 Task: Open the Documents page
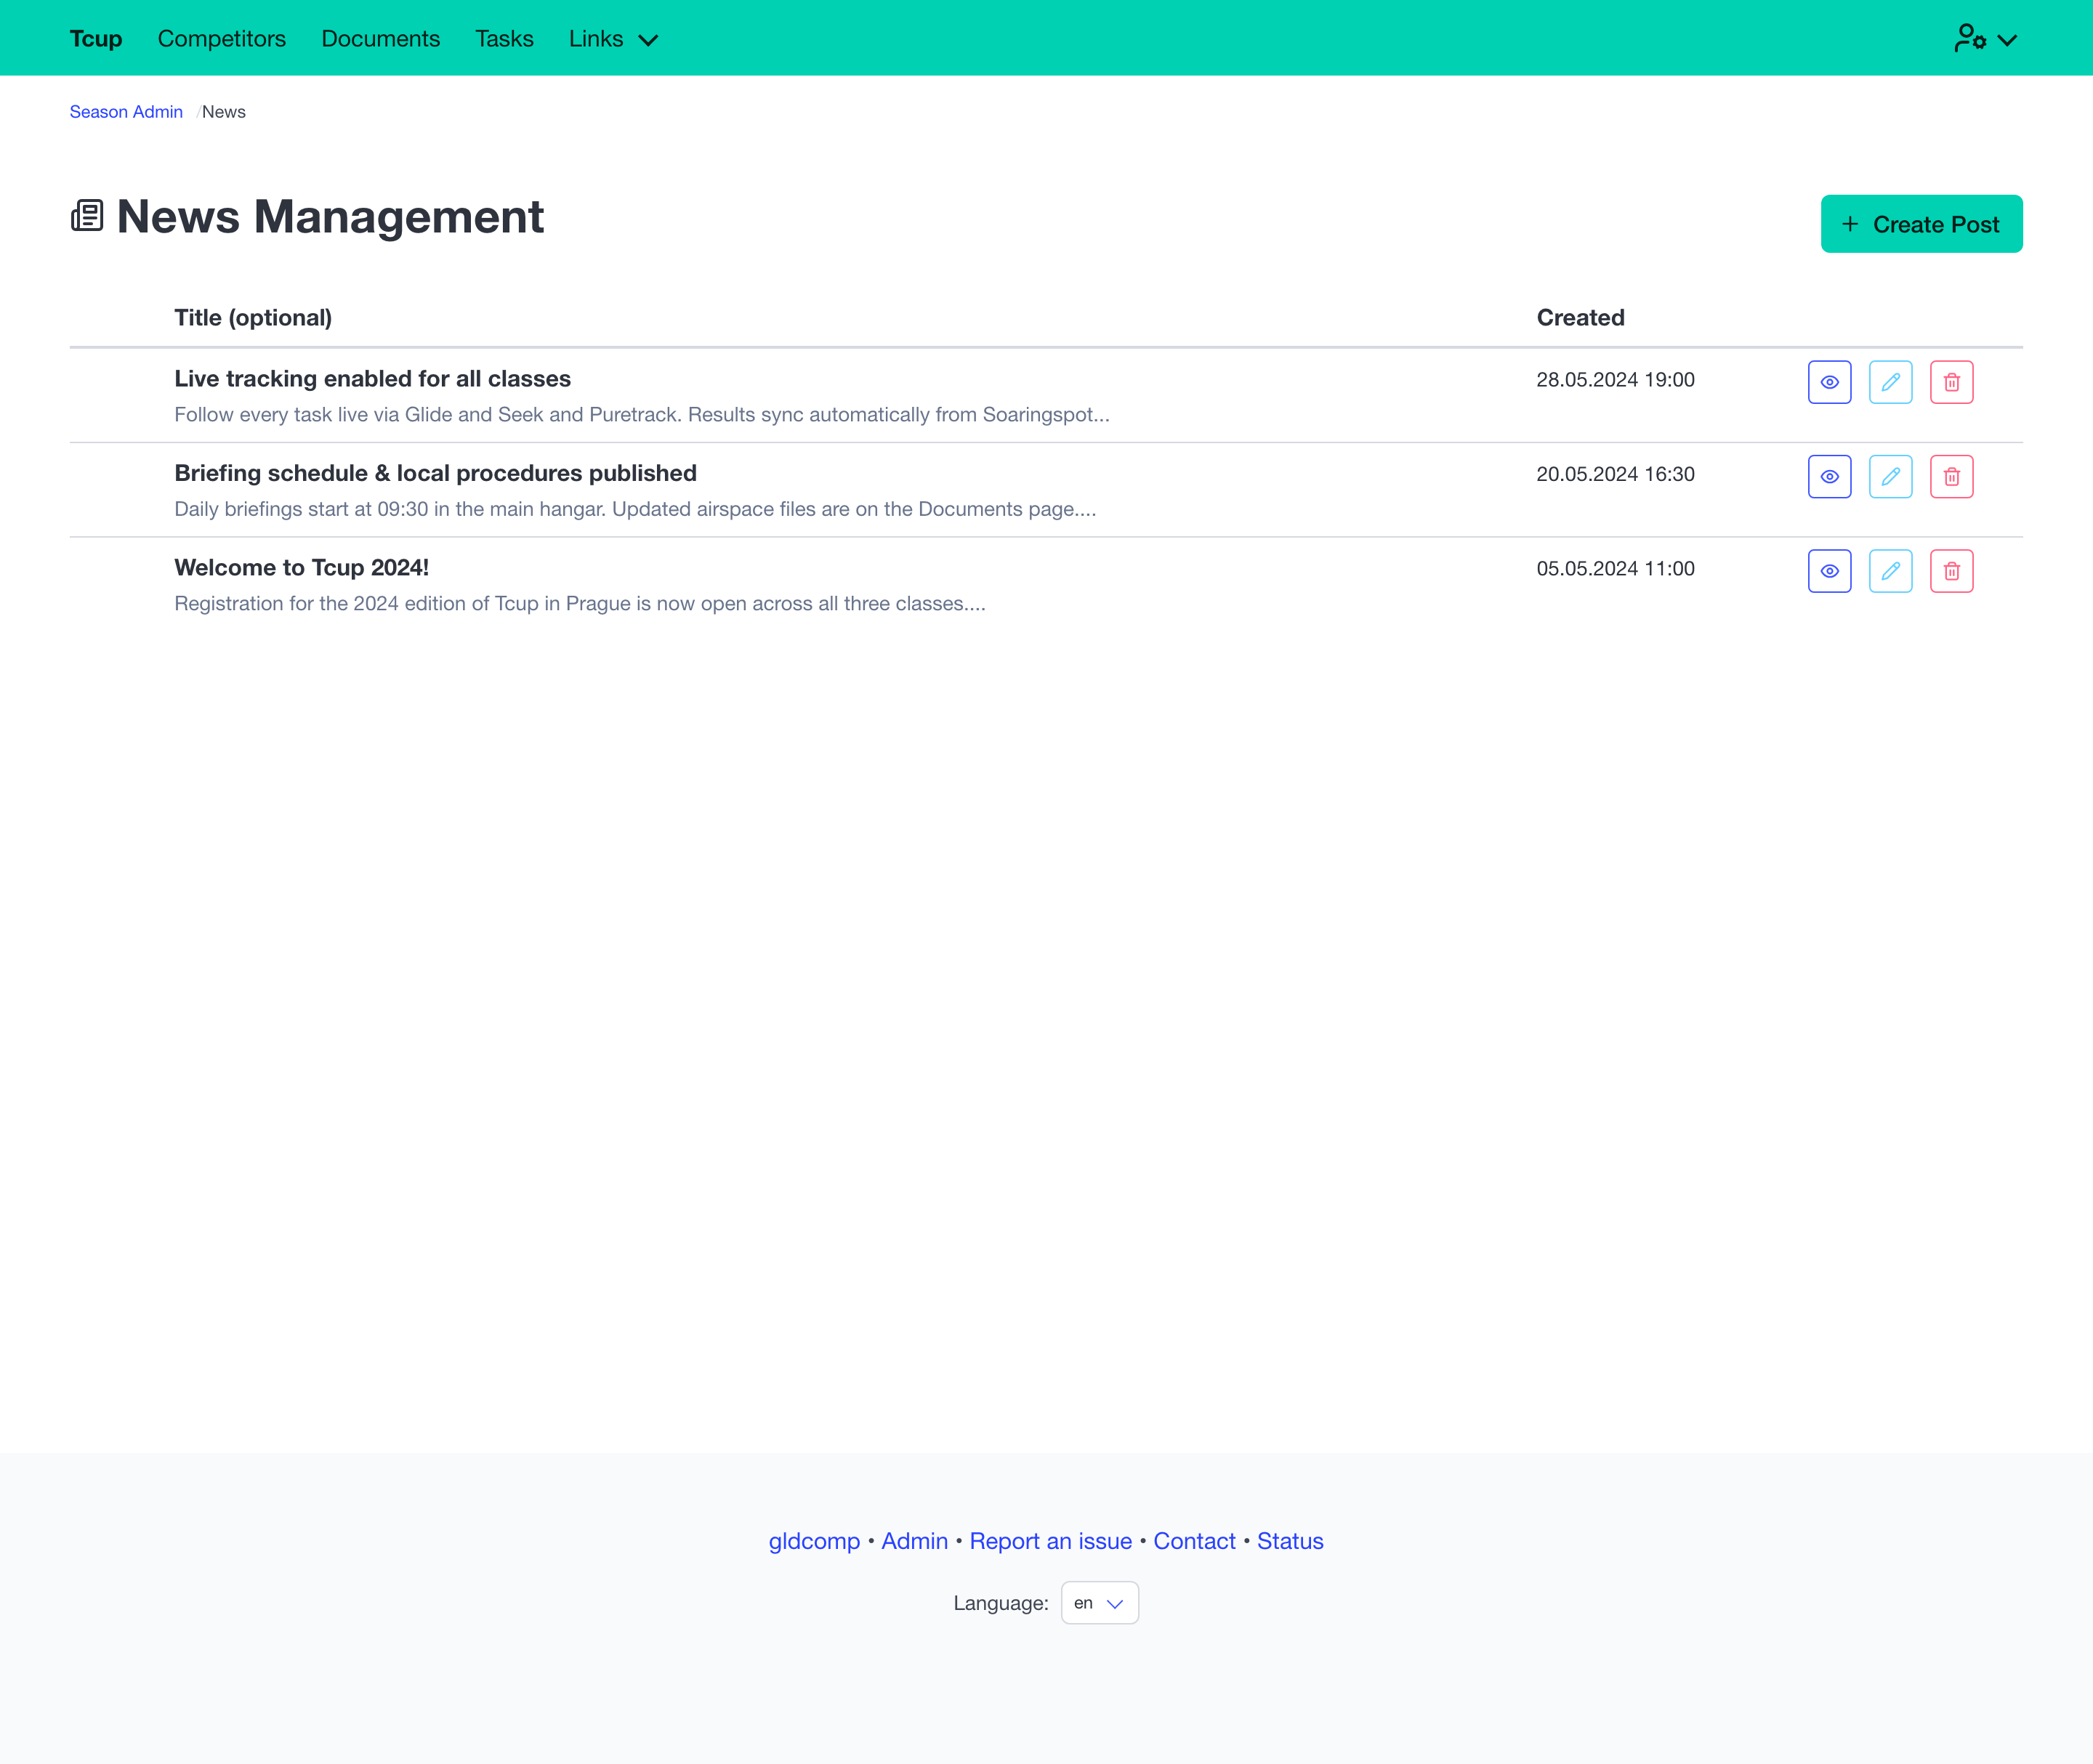tap(380, 39)
